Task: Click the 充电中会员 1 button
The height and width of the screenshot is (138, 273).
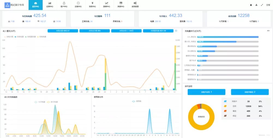Action: pyautogui.click(x=206, y=92)
